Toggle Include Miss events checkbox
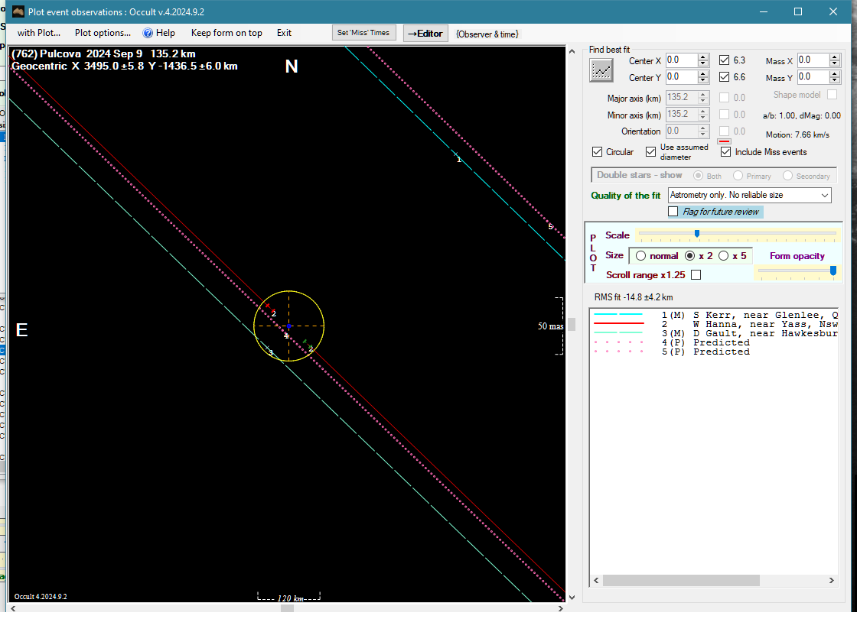This screenshot has width=857, height=619. (x=726, y=152)
